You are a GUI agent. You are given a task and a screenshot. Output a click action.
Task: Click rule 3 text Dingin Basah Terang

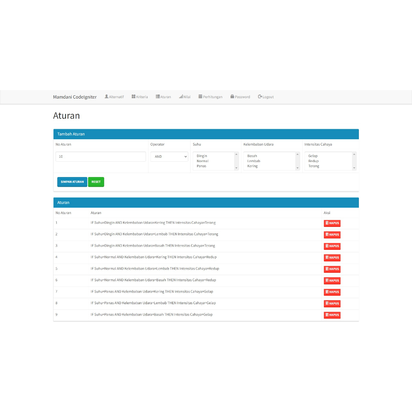[153, 246]
